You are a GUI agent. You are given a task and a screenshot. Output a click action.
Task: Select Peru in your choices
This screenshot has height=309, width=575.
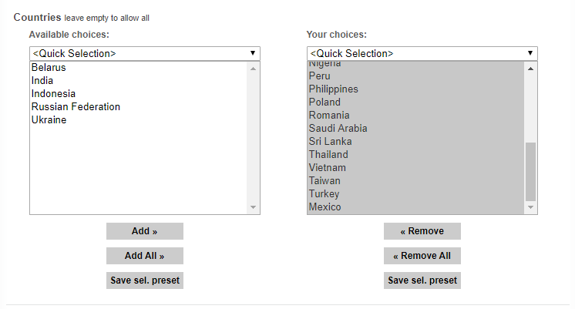(319, 76)
